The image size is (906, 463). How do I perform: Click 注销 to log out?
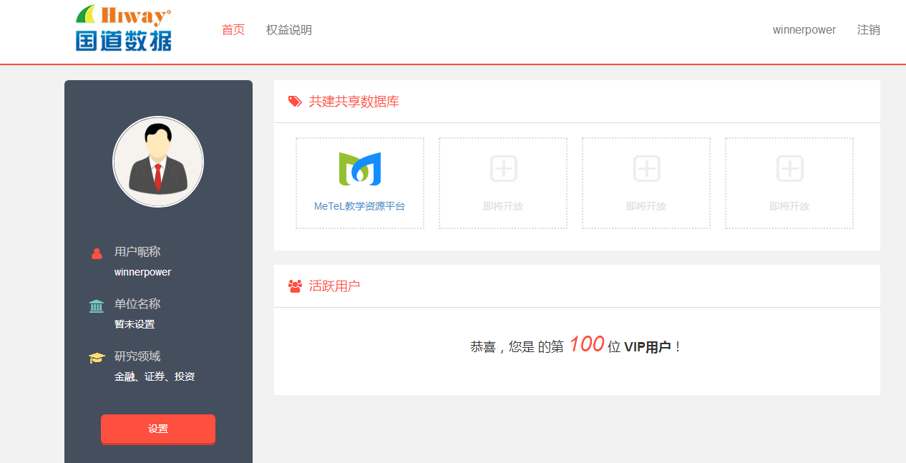(869, 30)
